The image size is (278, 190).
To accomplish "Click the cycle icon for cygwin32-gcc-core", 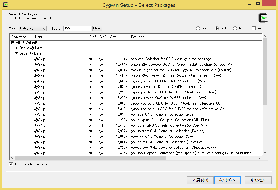I will point(36,65).
